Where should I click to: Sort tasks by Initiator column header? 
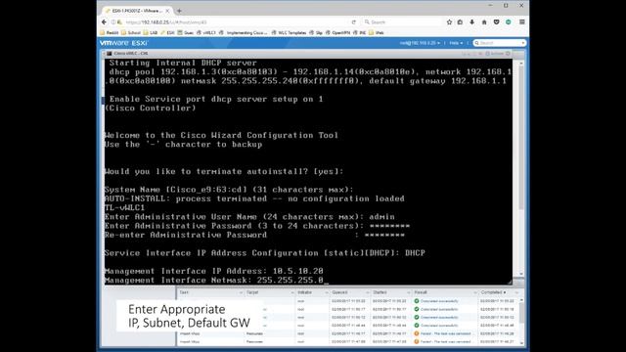click(x=304, y=292)
